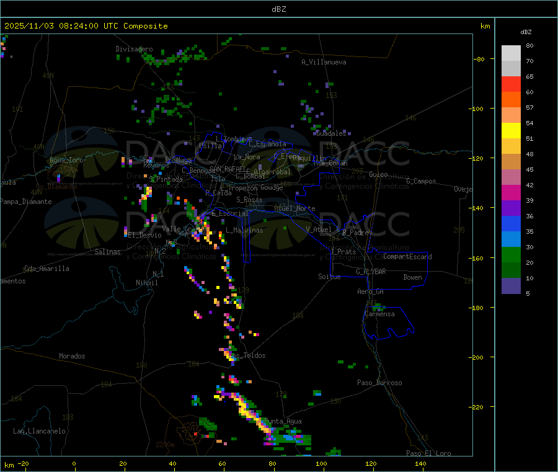The height and width of the screenshot is (472, 558).
Task: Click the dBZ title at top center
Action: 278,9
